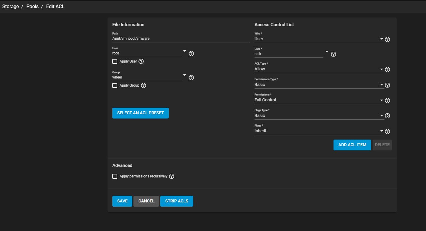The image size is (426, 231).
Task: Expand ACL Type dropdown set to Allow
Action: point(319,69)
